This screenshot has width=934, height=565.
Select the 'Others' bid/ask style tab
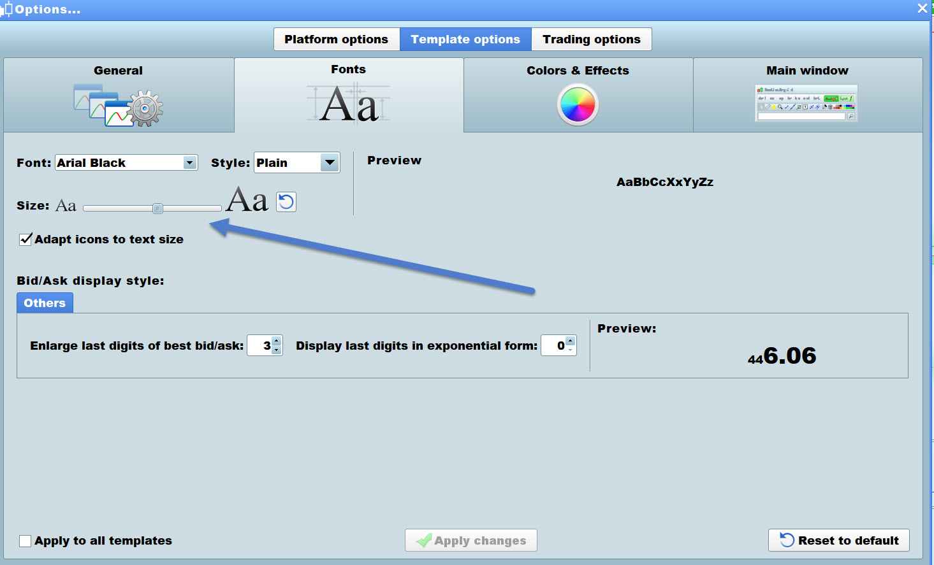45,303
